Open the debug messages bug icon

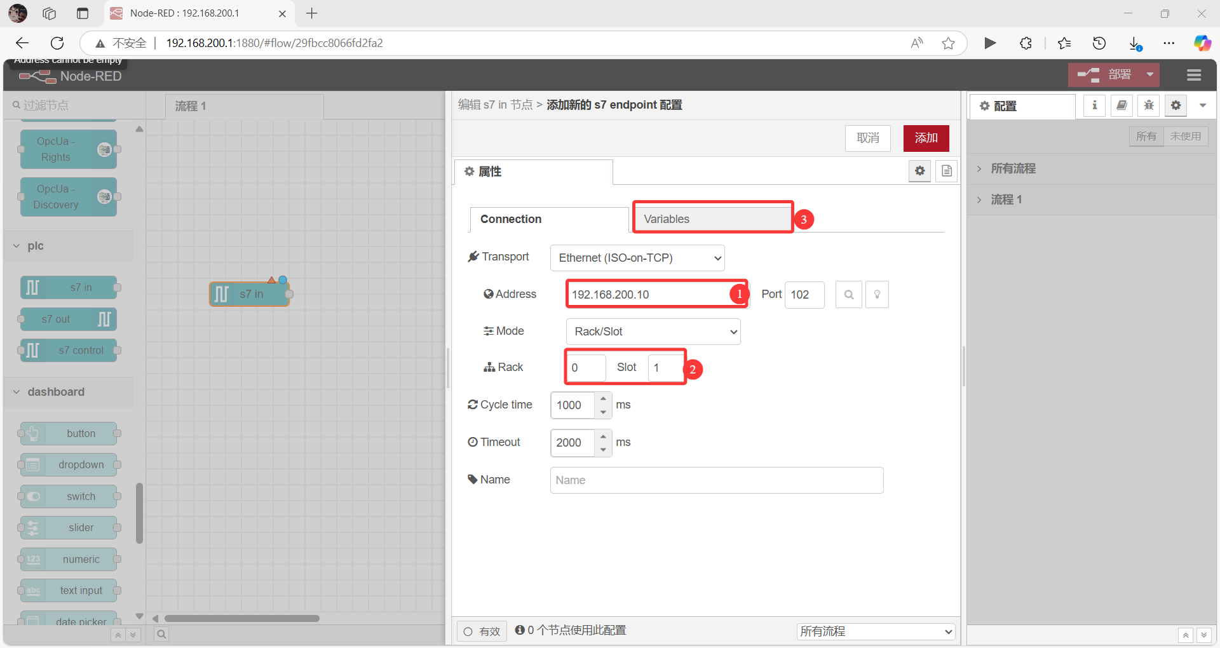[x=1149, y=105]
